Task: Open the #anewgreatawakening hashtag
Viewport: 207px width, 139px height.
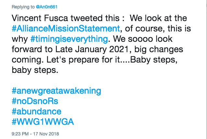Action: click(56, 91)
